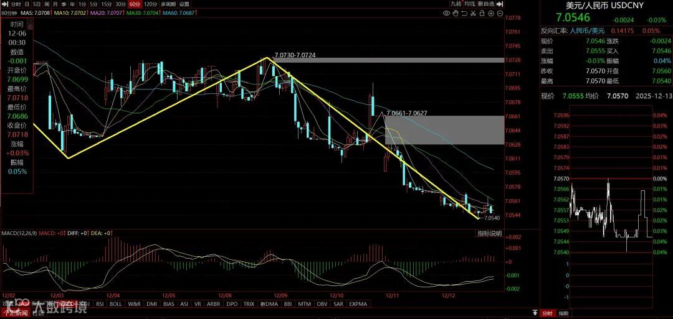The width and height of the screenshot is (673, 319).
Task: Click the MA20: 7.0707 label
Action: pos(106,13)
